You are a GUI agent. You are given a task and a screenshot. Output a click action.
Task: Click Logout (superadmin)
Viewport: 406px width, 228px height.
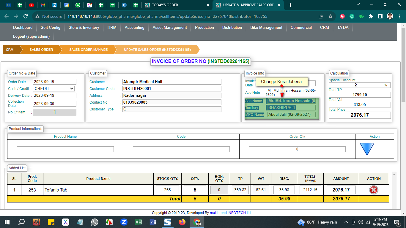pos(31,36)
